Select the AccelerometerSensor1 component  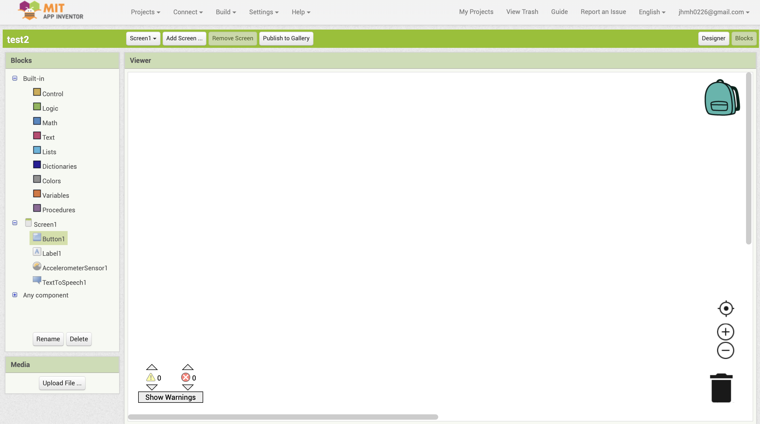(x=75, y=268)
